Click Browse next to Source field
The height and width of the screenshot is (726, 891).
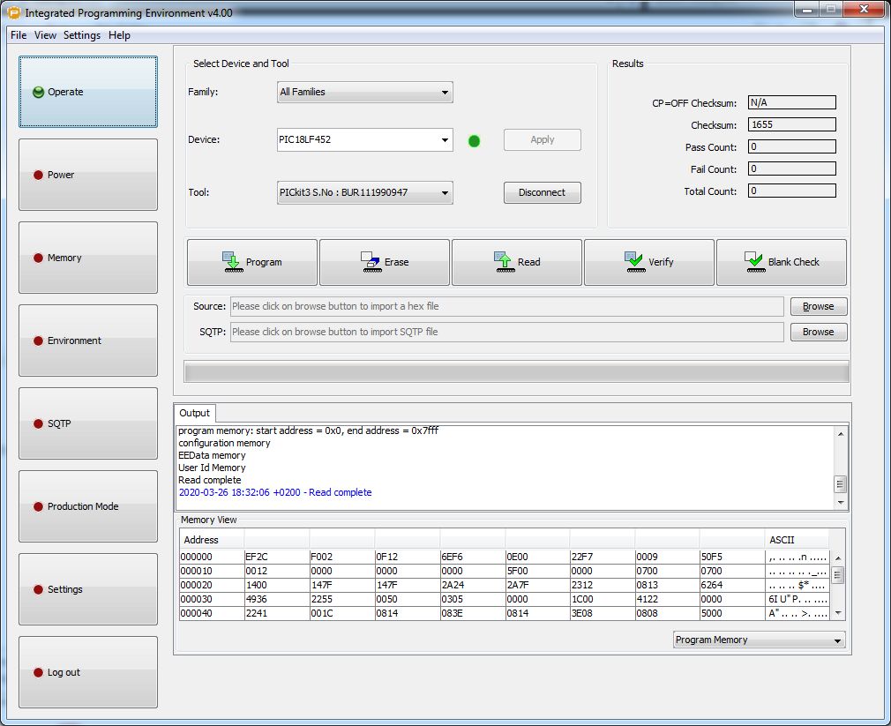819,306
